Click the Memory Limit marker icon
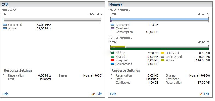215x101 pixels. click(112, 79)
